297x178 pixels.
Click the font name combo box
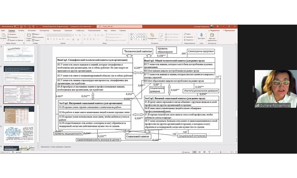pyautogui.click(x=56, y=35)
